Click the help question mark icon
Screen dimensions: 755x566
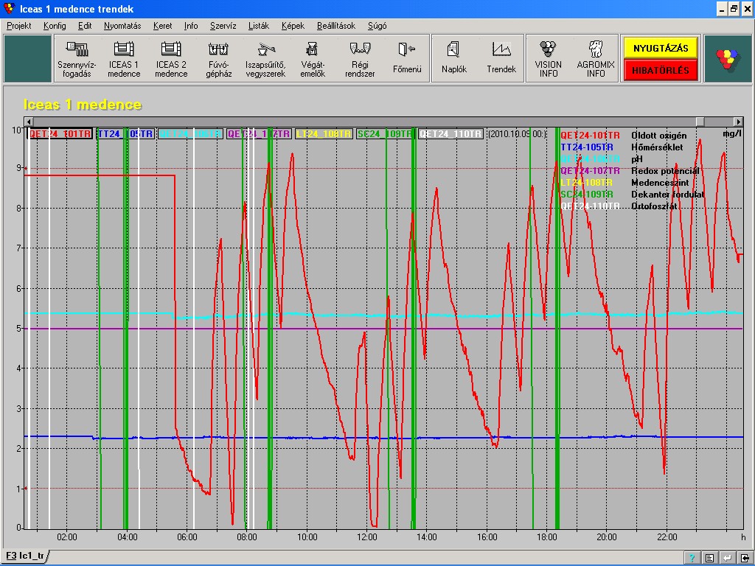692,557
